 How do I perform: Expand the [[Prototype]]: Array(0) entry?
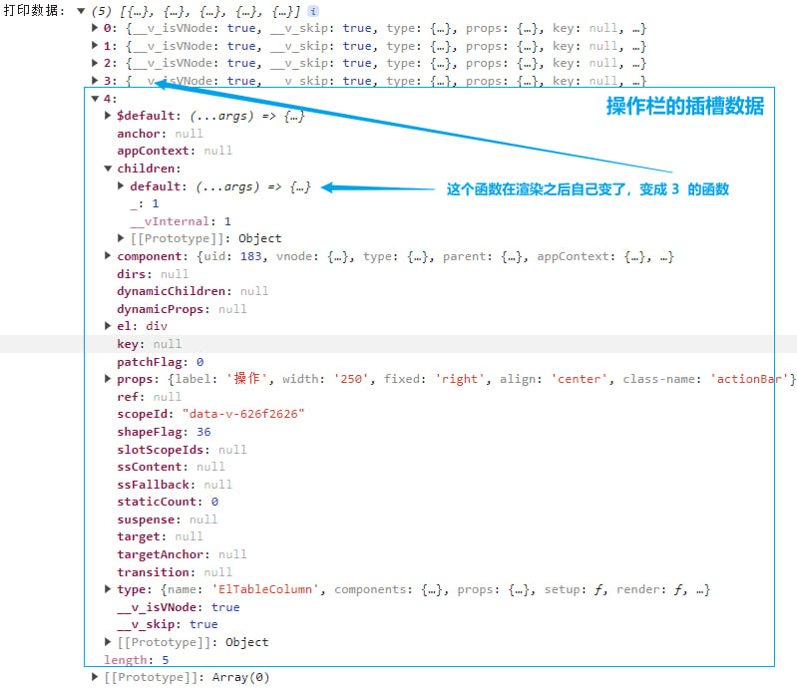click(x=95, y=677)
